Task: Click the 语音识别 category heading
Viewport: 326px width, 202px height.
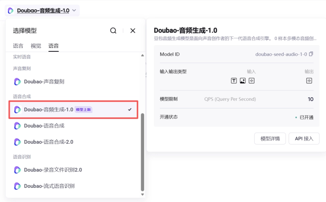Action: [22, 157]
